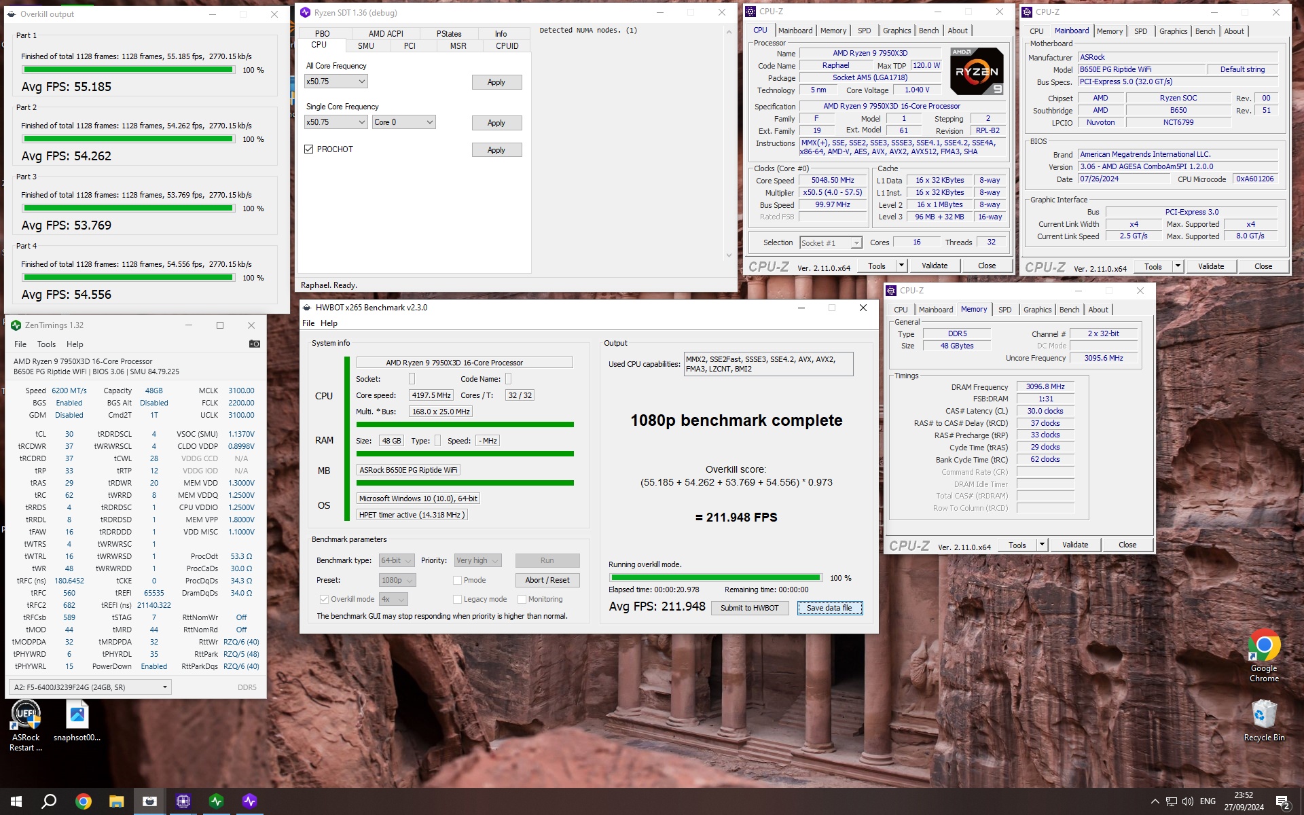Click ZenTimings title bar app icon
Image resolution: width=1304 pixels, height=815 pixels.
coord(16,325)
